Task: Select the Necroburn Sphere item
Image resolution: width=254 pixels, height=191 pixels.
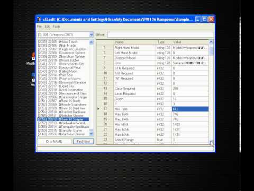Action: 63,57
